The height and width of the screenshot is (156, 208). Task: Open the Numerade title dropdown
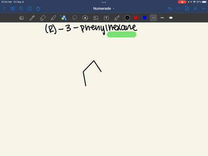[104, 9]
